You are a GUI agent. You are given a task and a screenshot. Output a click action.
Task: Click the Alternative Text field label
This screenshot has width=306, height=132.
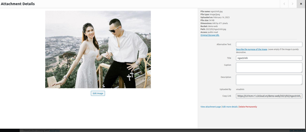pyautogui.click(x=224, y=45)
